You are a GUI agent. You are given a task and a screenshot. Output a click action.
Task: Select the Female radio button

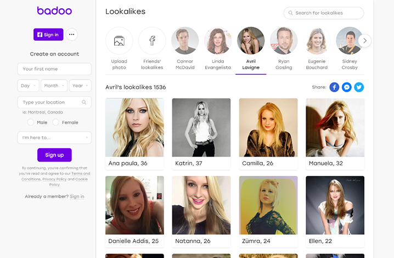coord(55,122)
